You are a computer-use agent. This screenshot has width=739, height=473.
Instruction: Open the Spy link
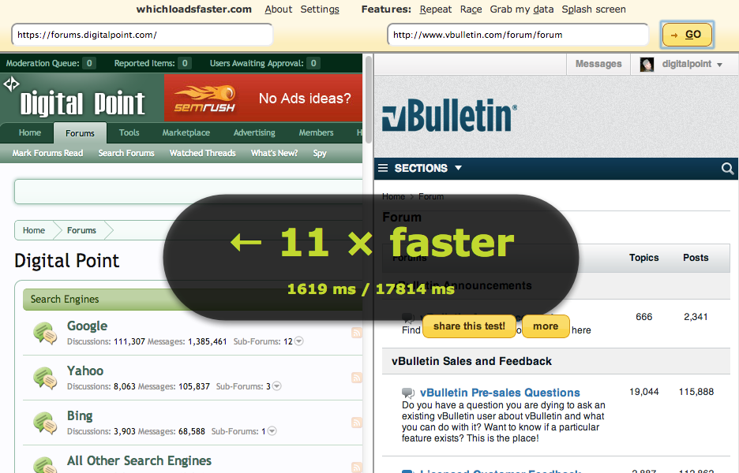[320, 153]
